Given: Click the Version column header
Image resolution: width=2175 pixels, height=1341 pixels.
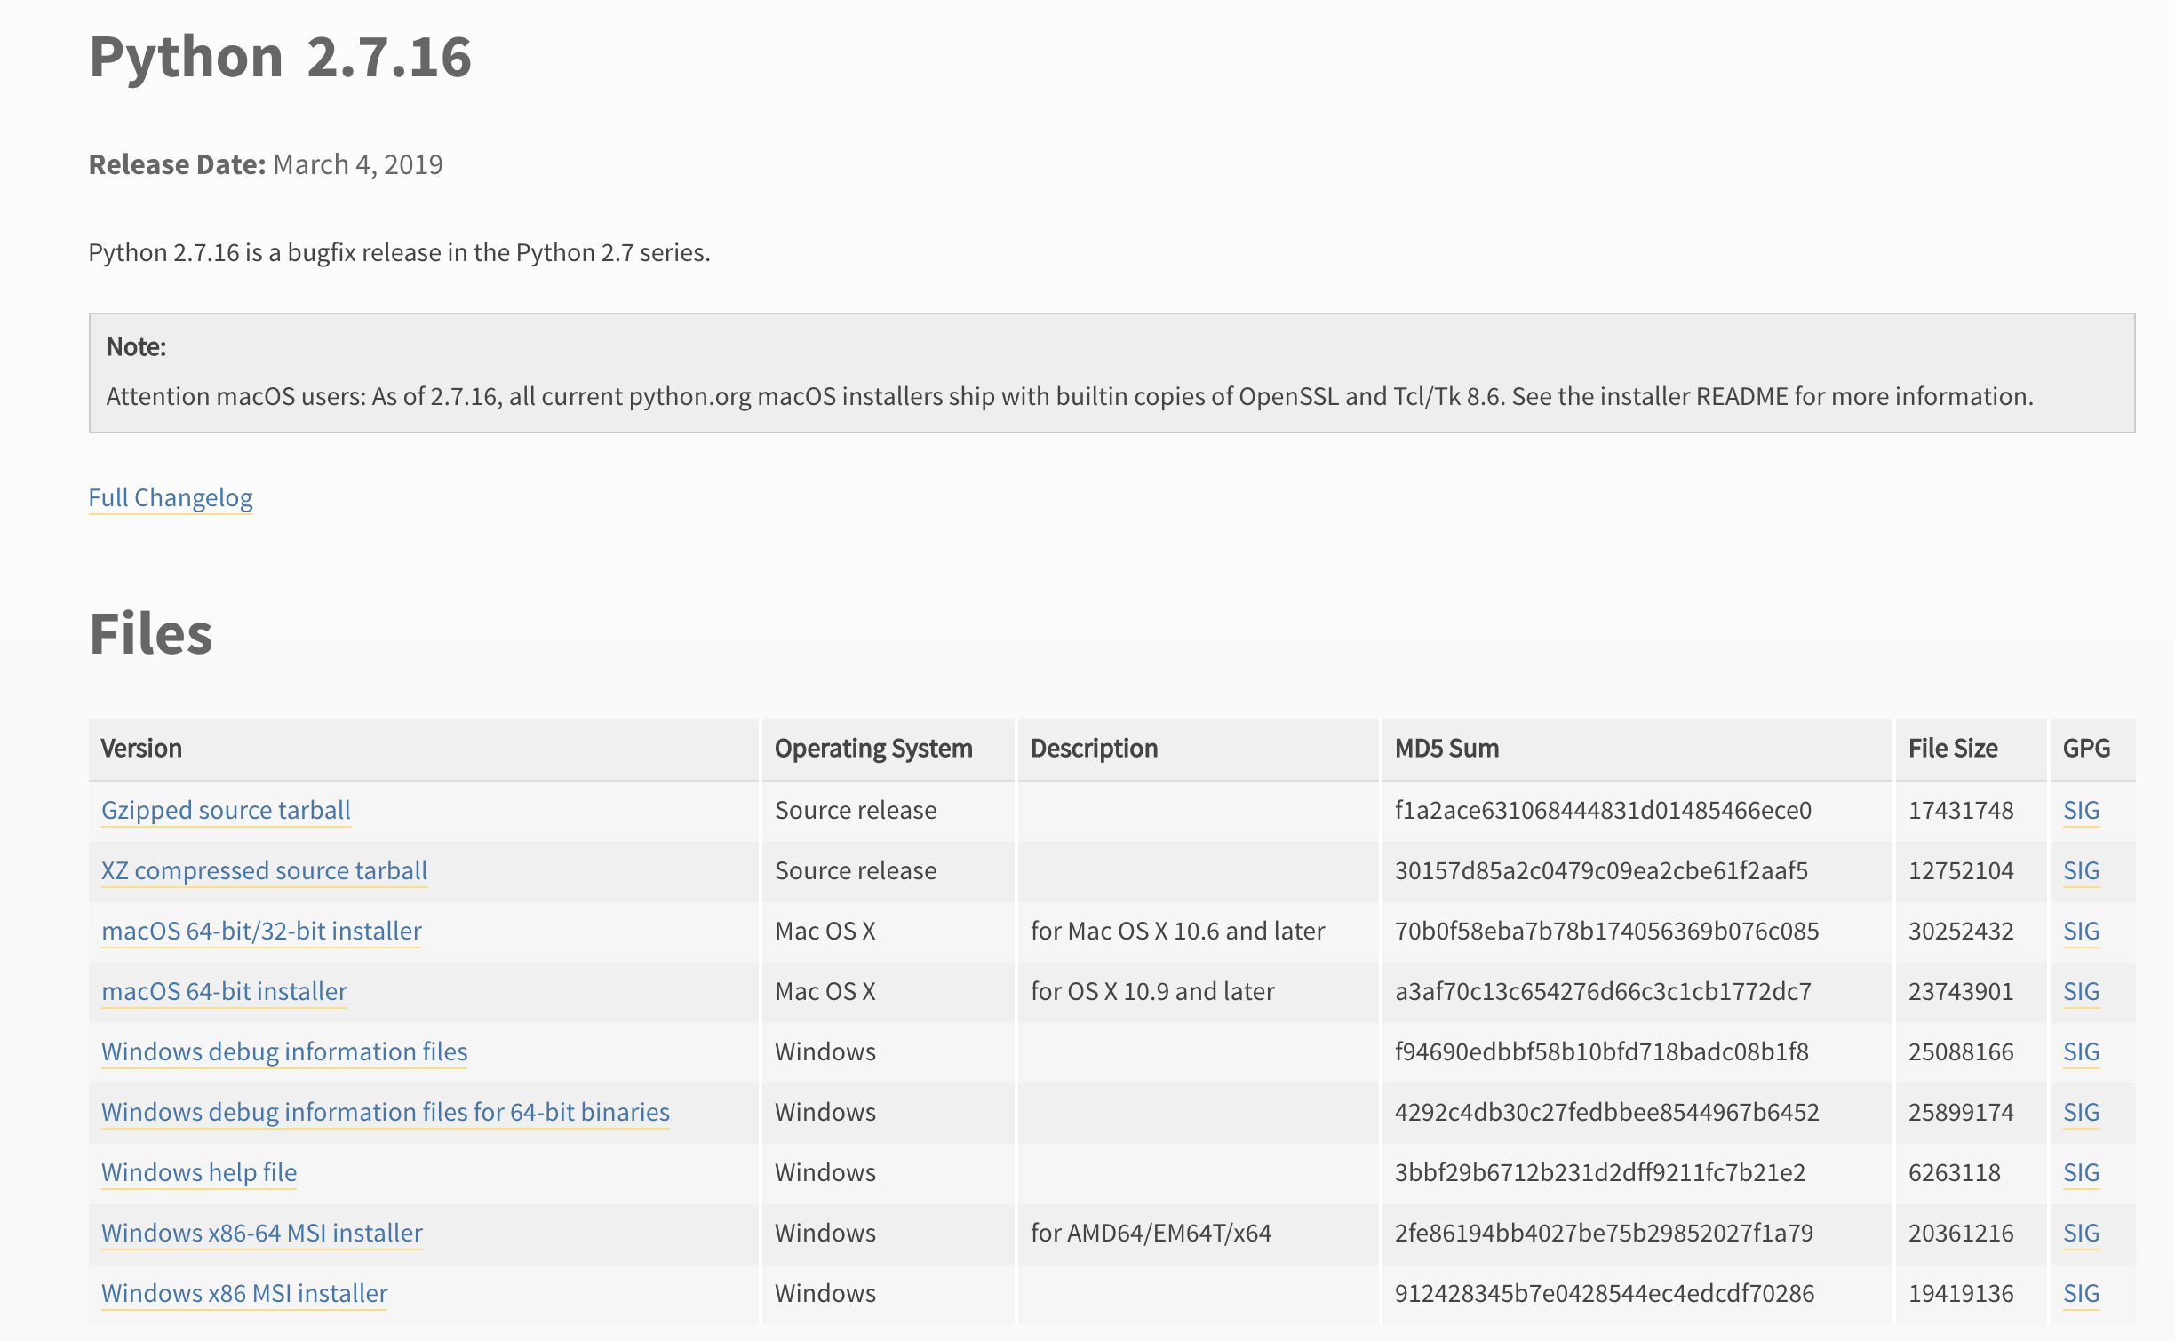Looking at the screenshot, I should pos(141,749).
